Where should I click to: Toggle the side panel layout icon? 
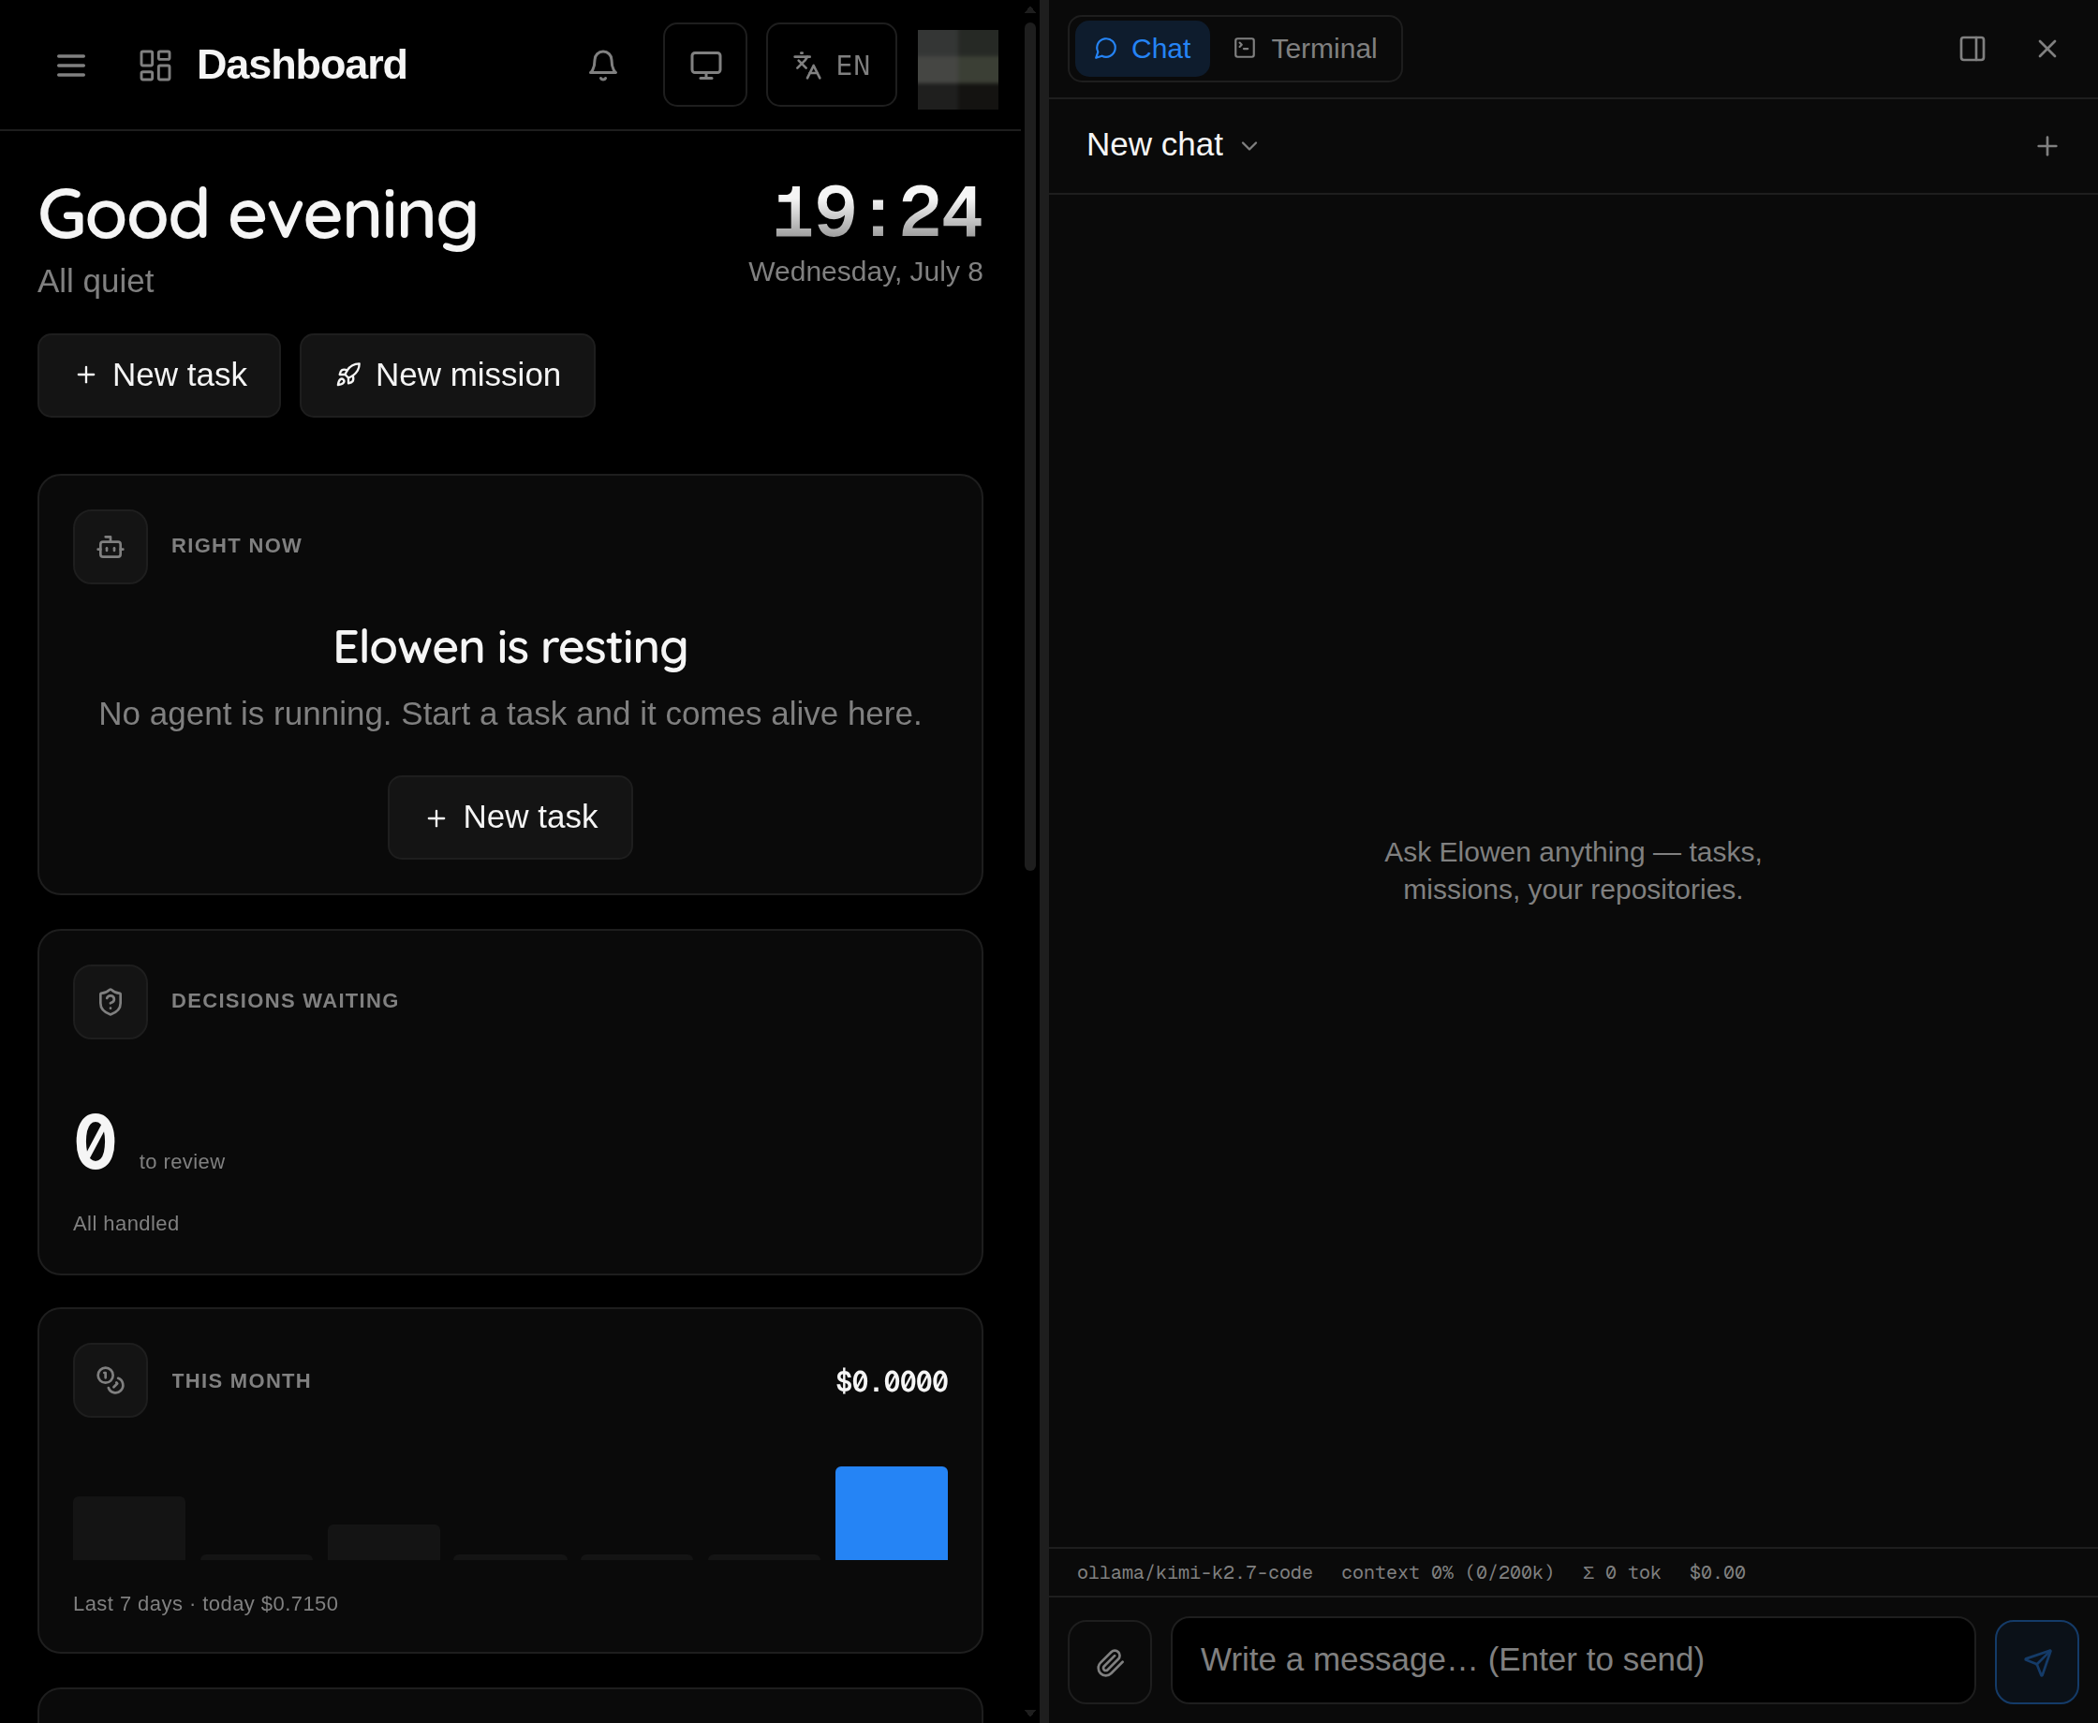point(1972,49)
